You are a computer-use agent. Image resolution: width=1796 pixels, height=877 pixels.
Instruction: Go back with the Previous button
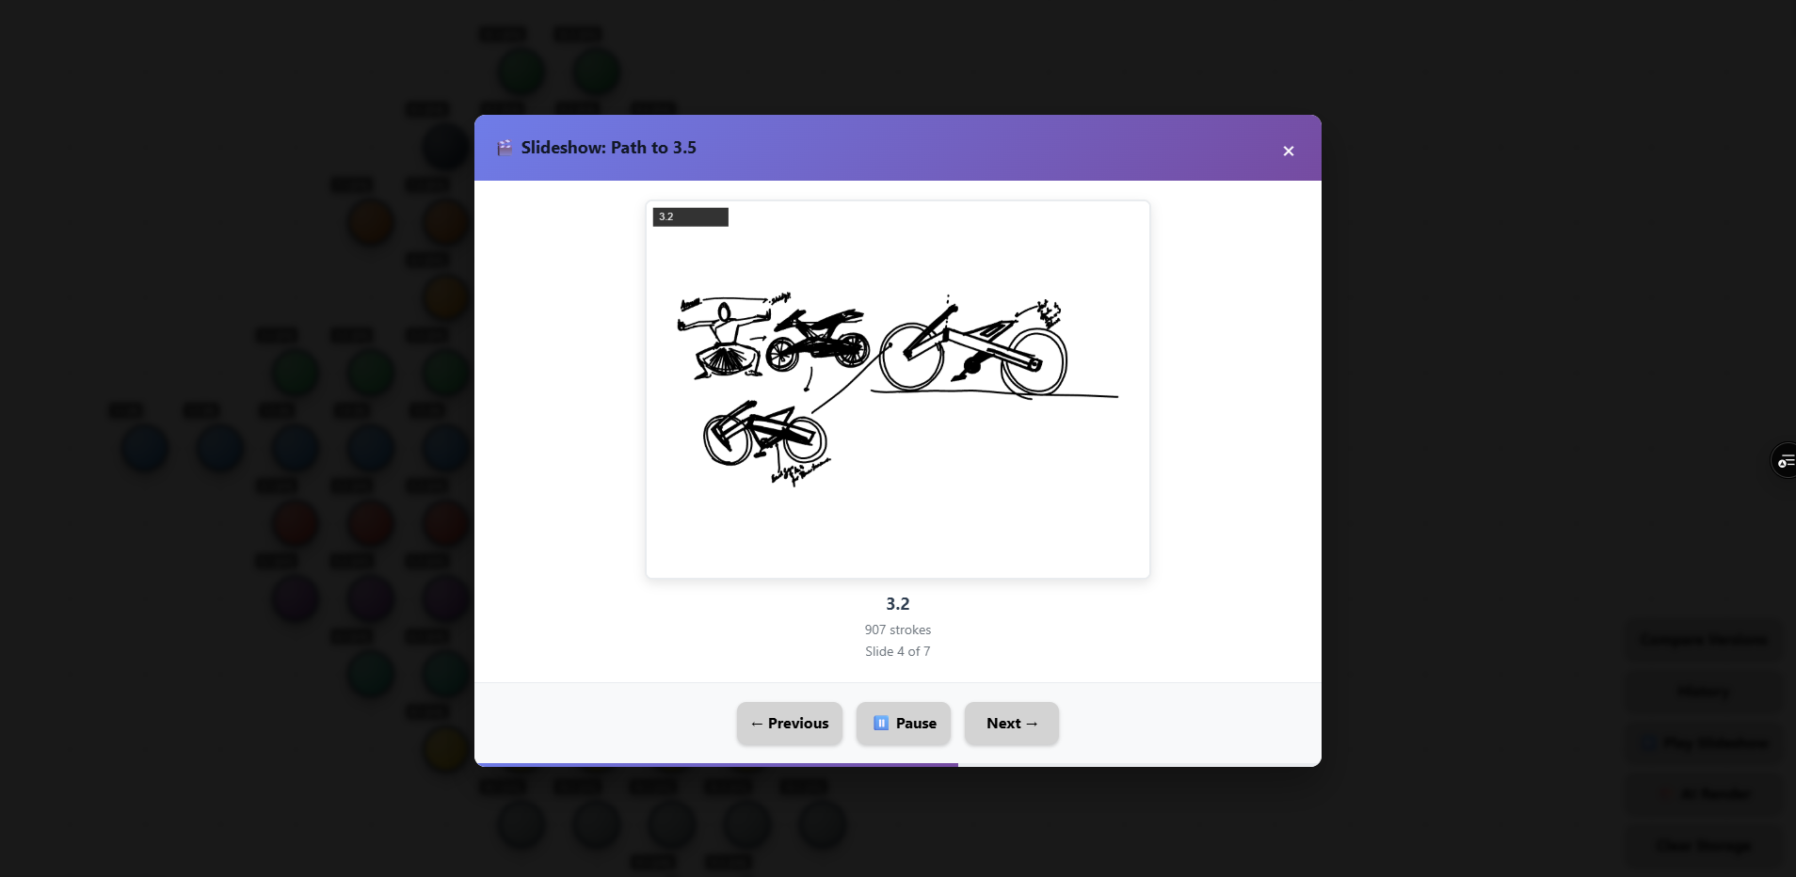pyautogui.click(x=790, y=724)
